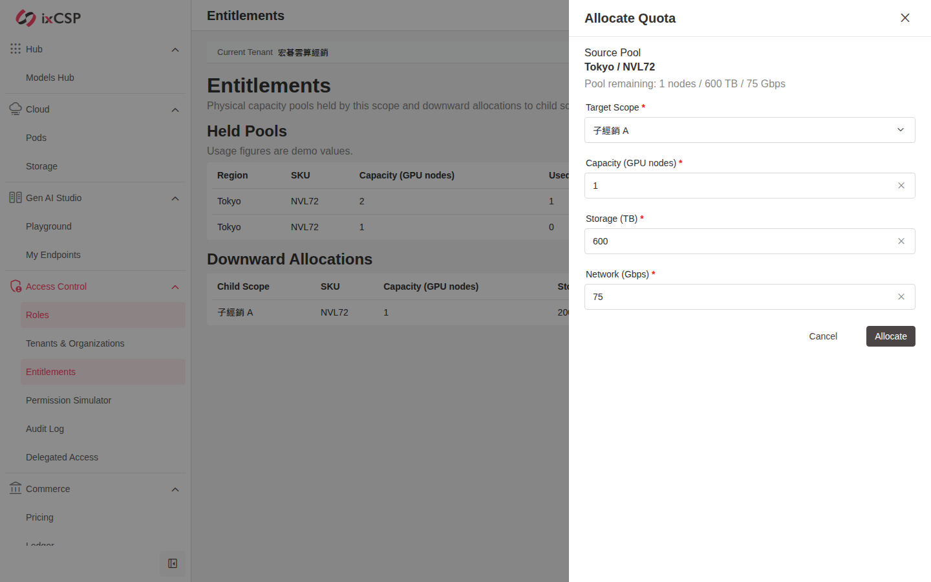Click the Hub grid icon
Screen dimensions: 931x582
16,48
